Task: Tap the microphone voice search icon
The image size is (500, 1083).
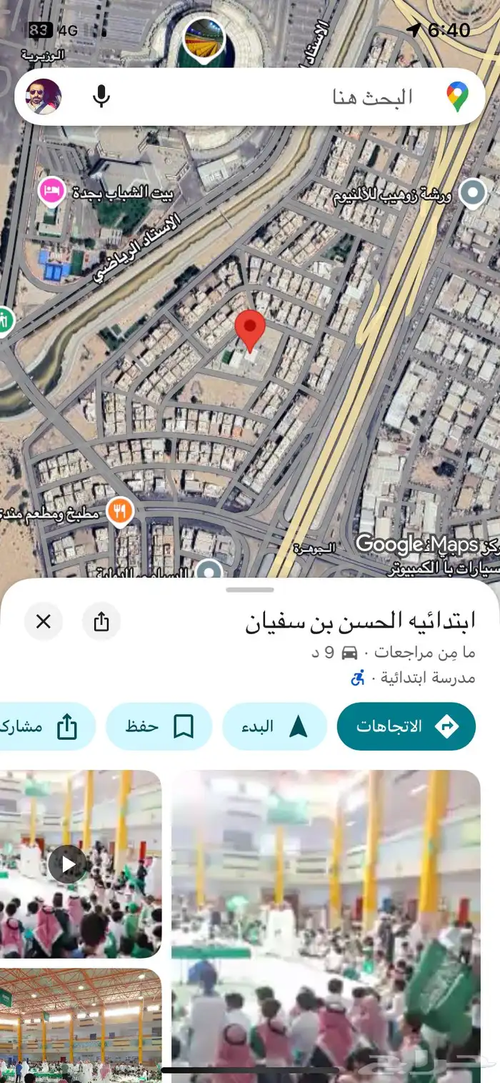Action: [x=101, y=97]
